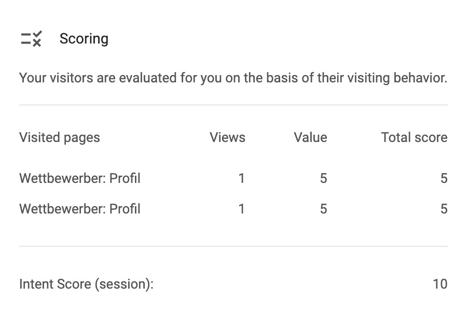Click the total score in the first row
468x314 pixels.
pyautogui.click(x=444, y=178)
